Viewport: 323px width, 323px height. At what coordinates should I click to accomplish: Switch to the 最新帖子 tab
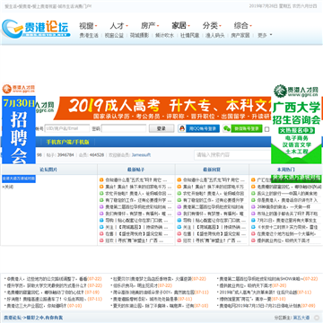(x=136, y=170)
